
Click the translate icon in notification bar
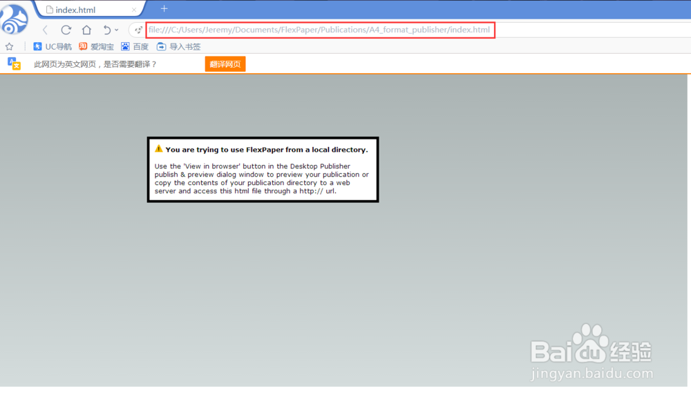(14, 64)
